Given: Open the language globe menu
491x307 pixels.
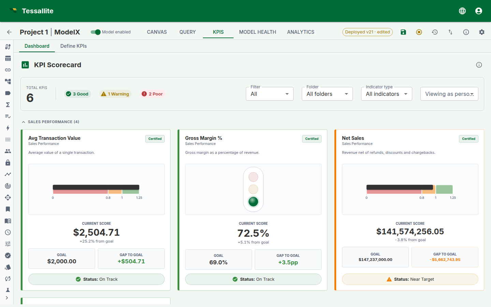Looking at the screenshot, I should click(x=462, y=11).
